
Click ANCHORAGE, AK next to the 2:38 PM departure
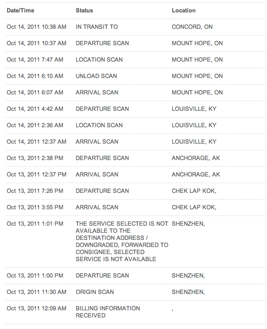(196, 158)
